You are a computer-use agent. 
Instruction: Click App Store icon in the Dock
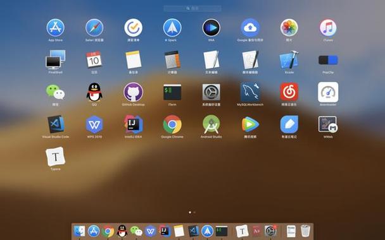[x=94, y=231]
